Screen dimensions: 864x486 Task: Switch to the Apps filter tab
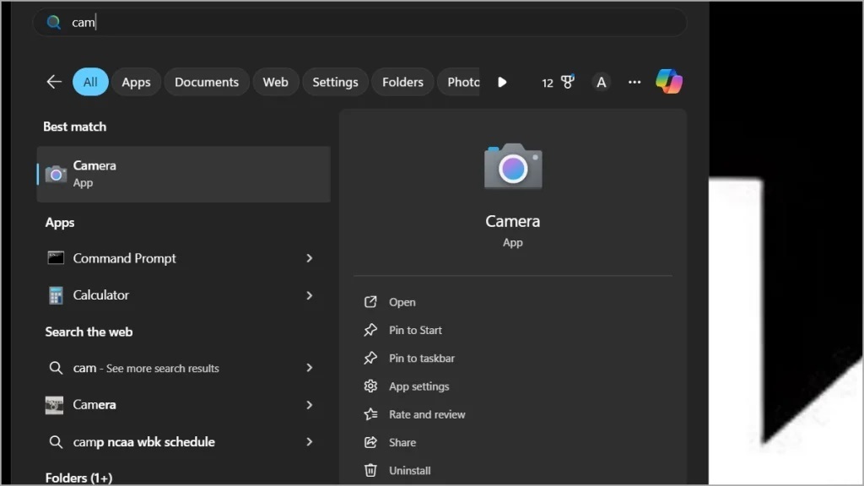pos(136,81)
